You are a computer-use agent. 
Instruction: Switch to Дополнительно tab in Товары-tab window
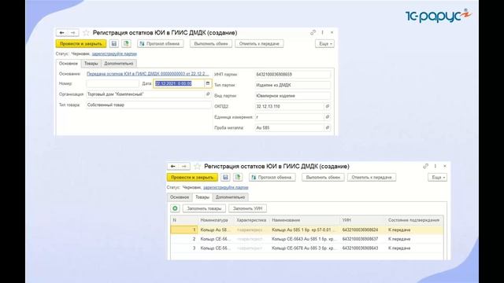[x=230, y=197]
